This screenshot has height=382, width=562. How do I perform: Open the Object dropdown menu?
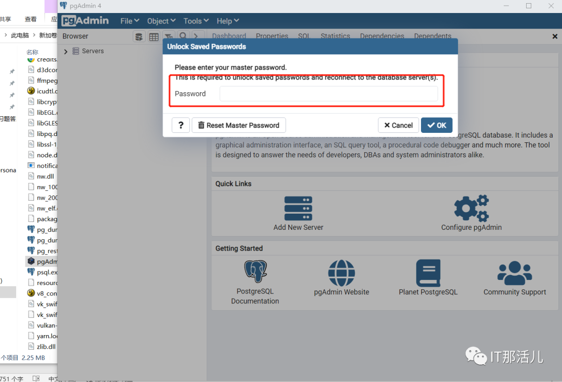click(x=161, y=21)
